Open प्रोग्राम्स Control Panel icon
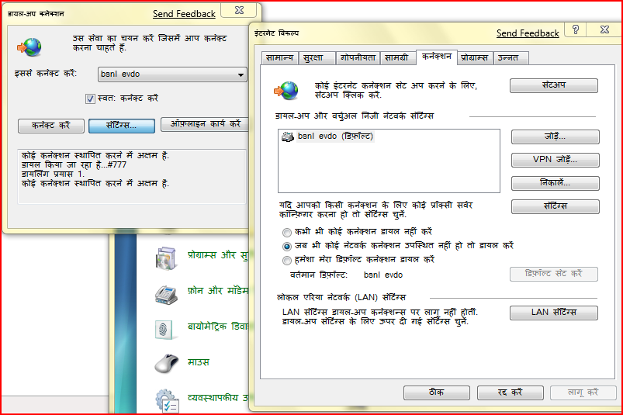 pyautogui.click(x=166, y=258)
